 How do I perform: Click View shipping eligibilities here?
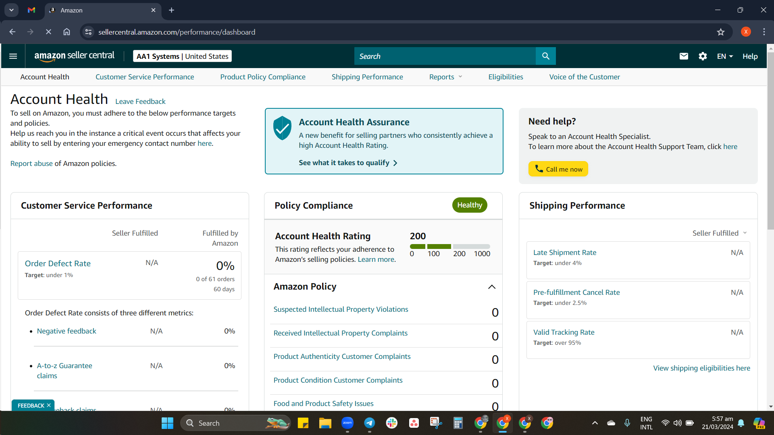point(701,368)
